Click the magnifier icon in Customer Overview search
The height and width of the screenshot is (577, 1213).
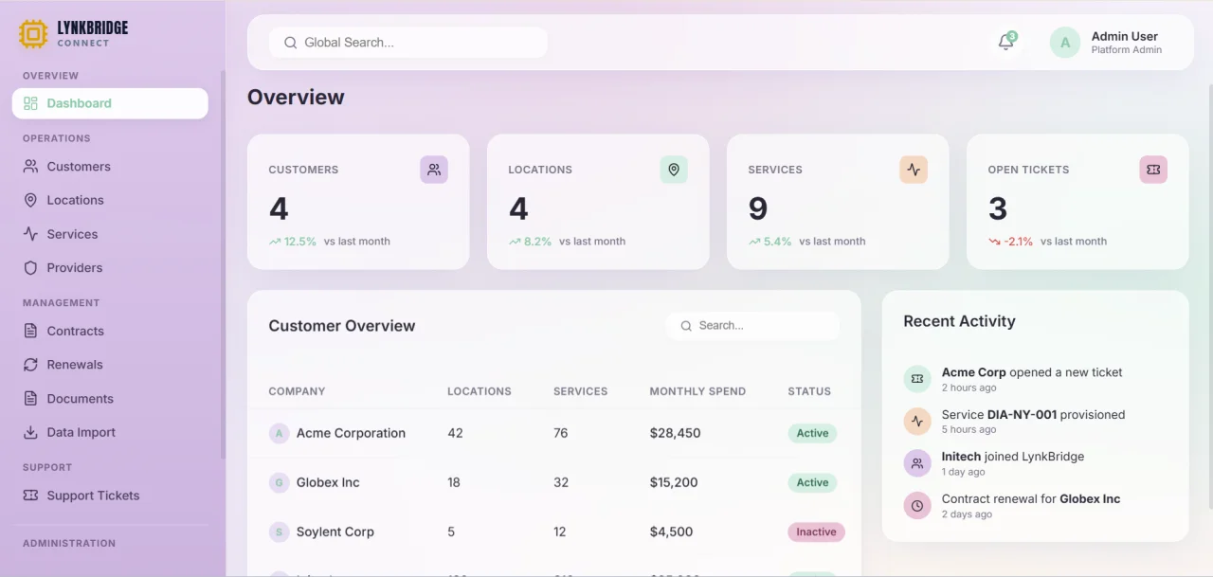(x=686, y=326)
